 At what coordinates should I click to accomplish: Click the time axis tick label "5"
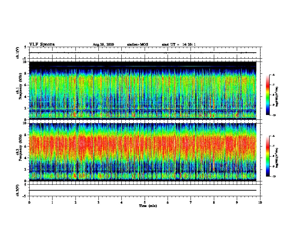[x=145, y=203]
